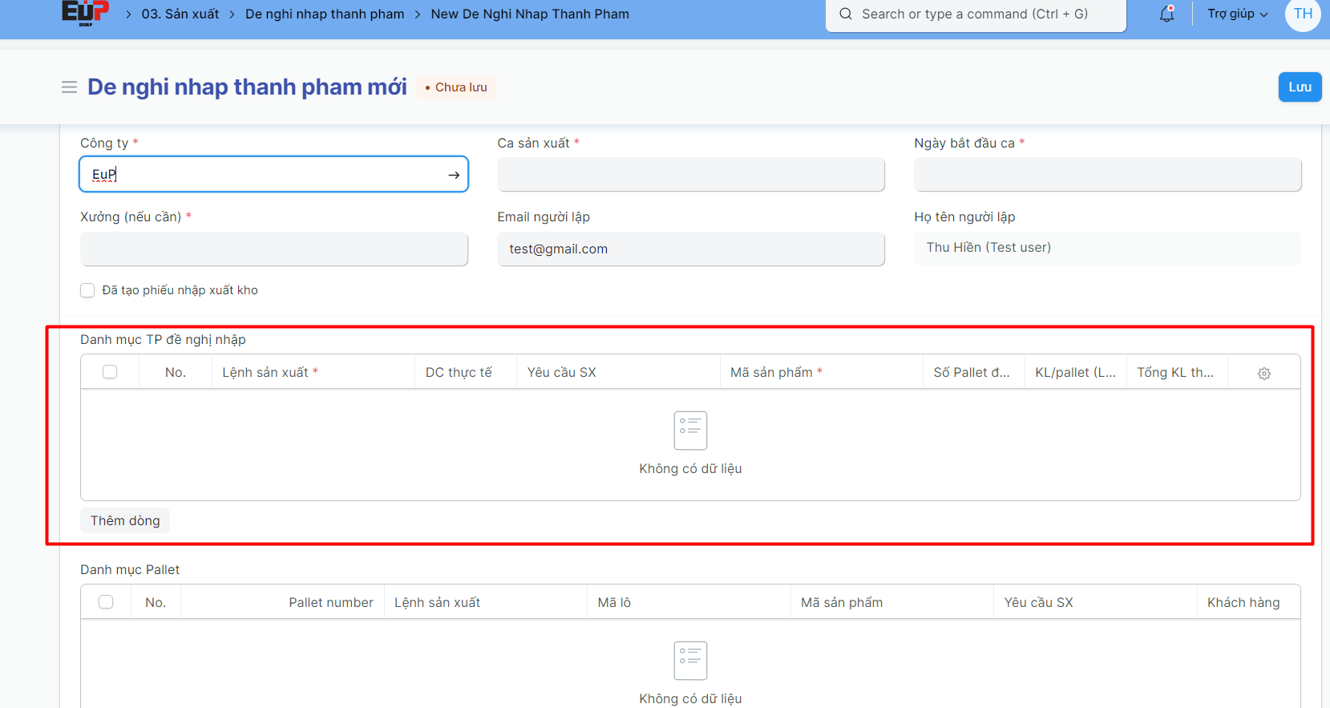This screenshot has width=1330, height=708.
Task: Open the Ca sản xuất dropdown field
Action: click(x=690, y=175)
